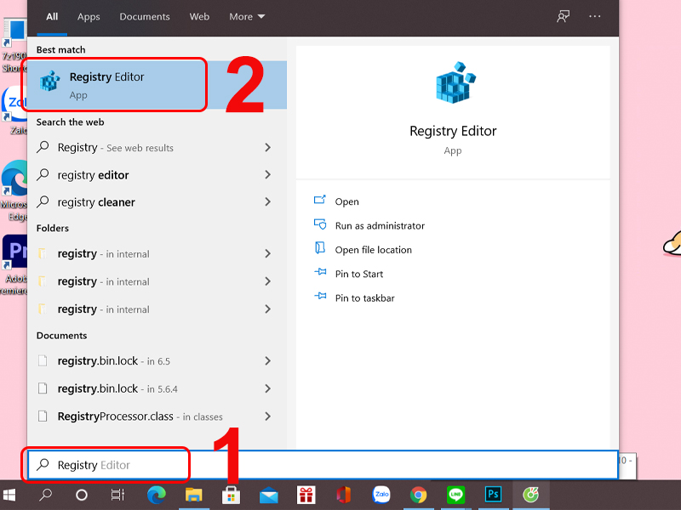Viewport: 681px width, 510px height.
Task: Open Zalo from the taskbar
Action: [381, 495]
